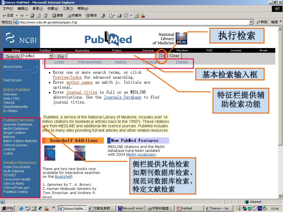Open the browsing History toolbar icon

pos(103,15)
